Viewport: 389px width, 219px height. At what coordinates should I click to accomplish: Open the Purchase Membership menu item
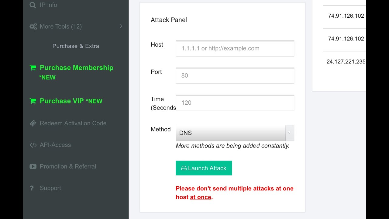click(77, 68)
